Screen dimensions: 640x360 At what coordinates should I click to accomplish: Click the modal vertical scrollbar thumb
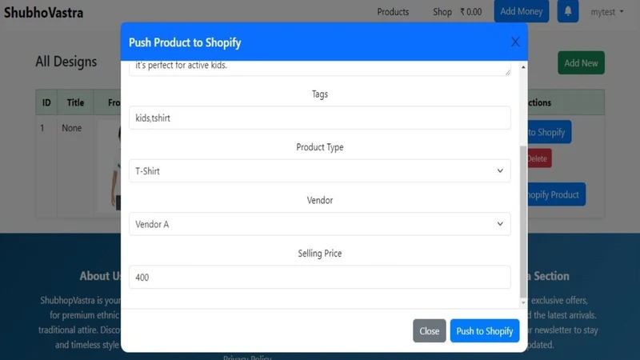523,222
